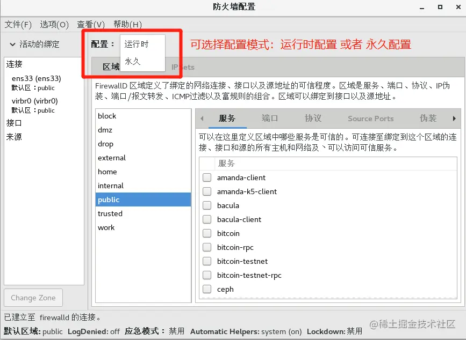
Task: Select the drop zone
Action: tap(143, 144)
